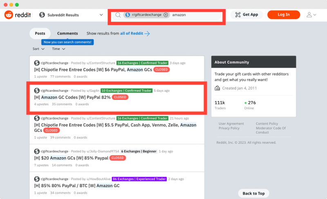The width and height of the screenshot is (327, 199).
Task: Click subreddit icon on 21 hours ago post
Action: (37, 118)
